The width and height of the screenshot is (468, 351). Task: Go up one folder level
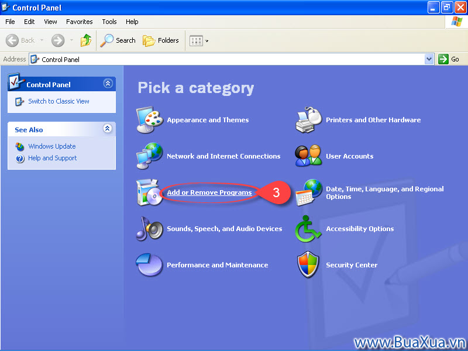pos(86,40)
